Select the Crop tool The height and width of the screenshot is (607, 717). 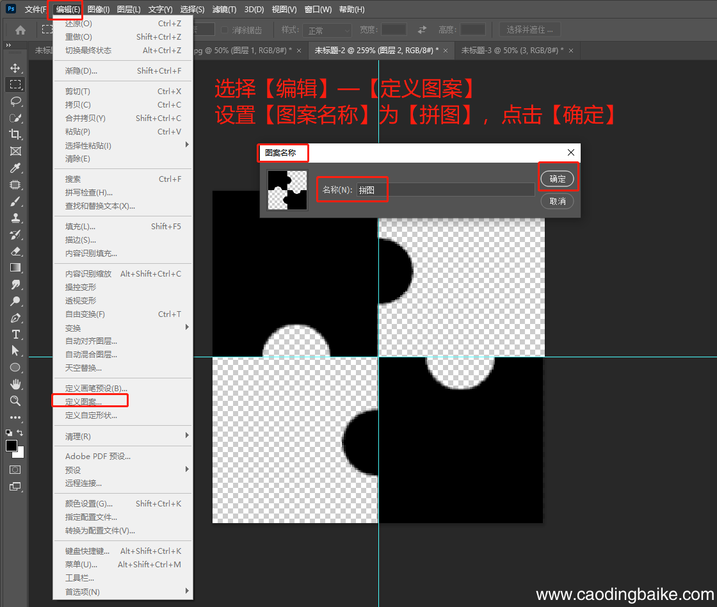pos(15,134)
